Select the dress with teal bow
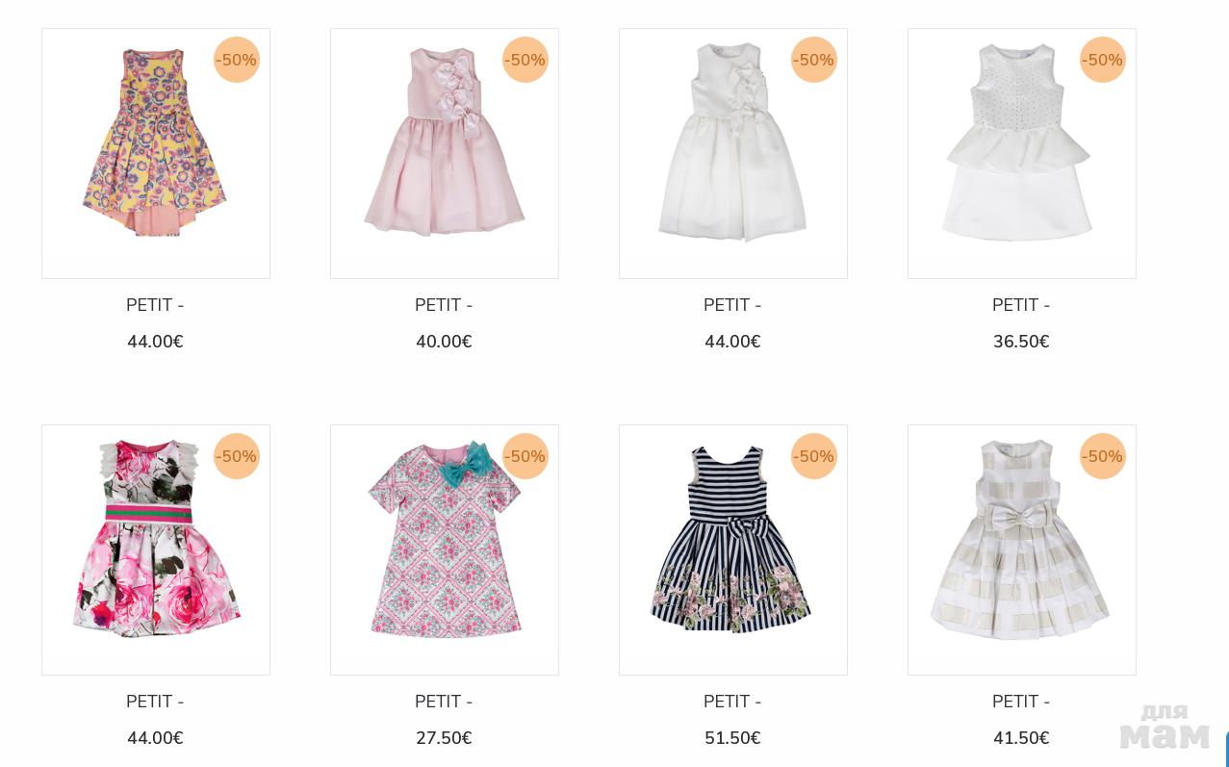 [445, 550]
